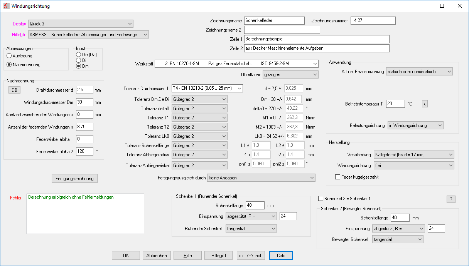Image resolution: width=469 pixels, height=266 pixels.
Task: Click the mm <--> inch unit button
Action: (x=251, y=256)
